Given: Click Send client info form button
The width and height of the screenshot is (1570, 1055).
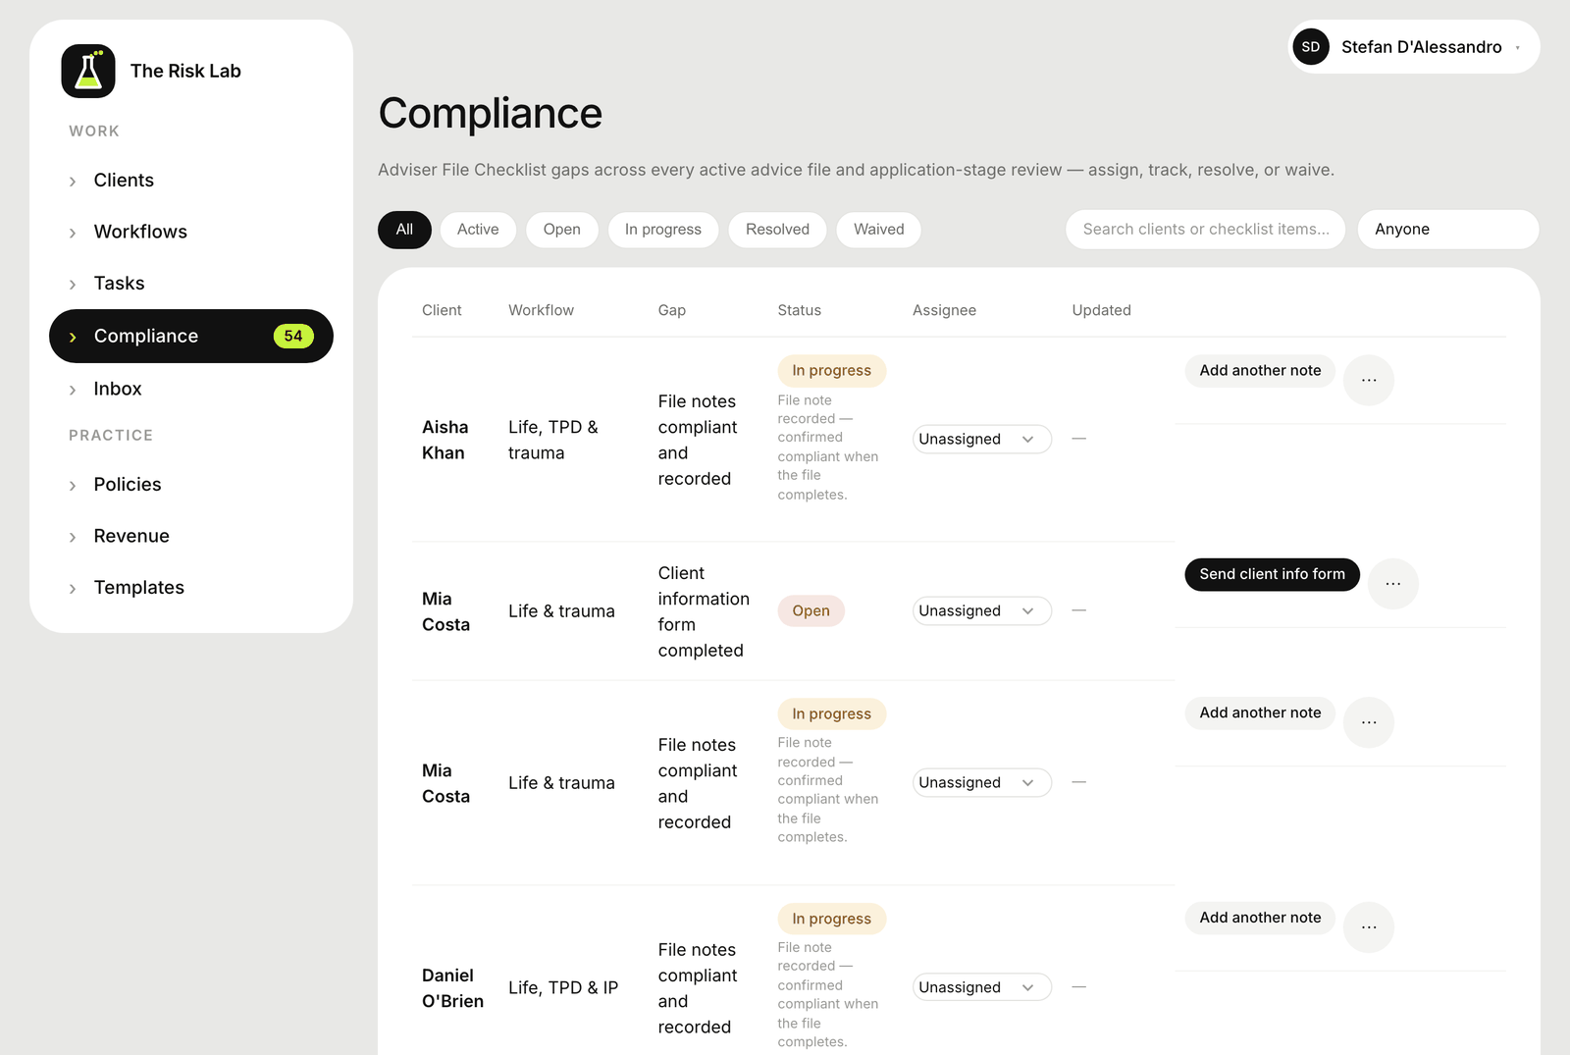Looking at the screenshot, I should coord(1272,574).
